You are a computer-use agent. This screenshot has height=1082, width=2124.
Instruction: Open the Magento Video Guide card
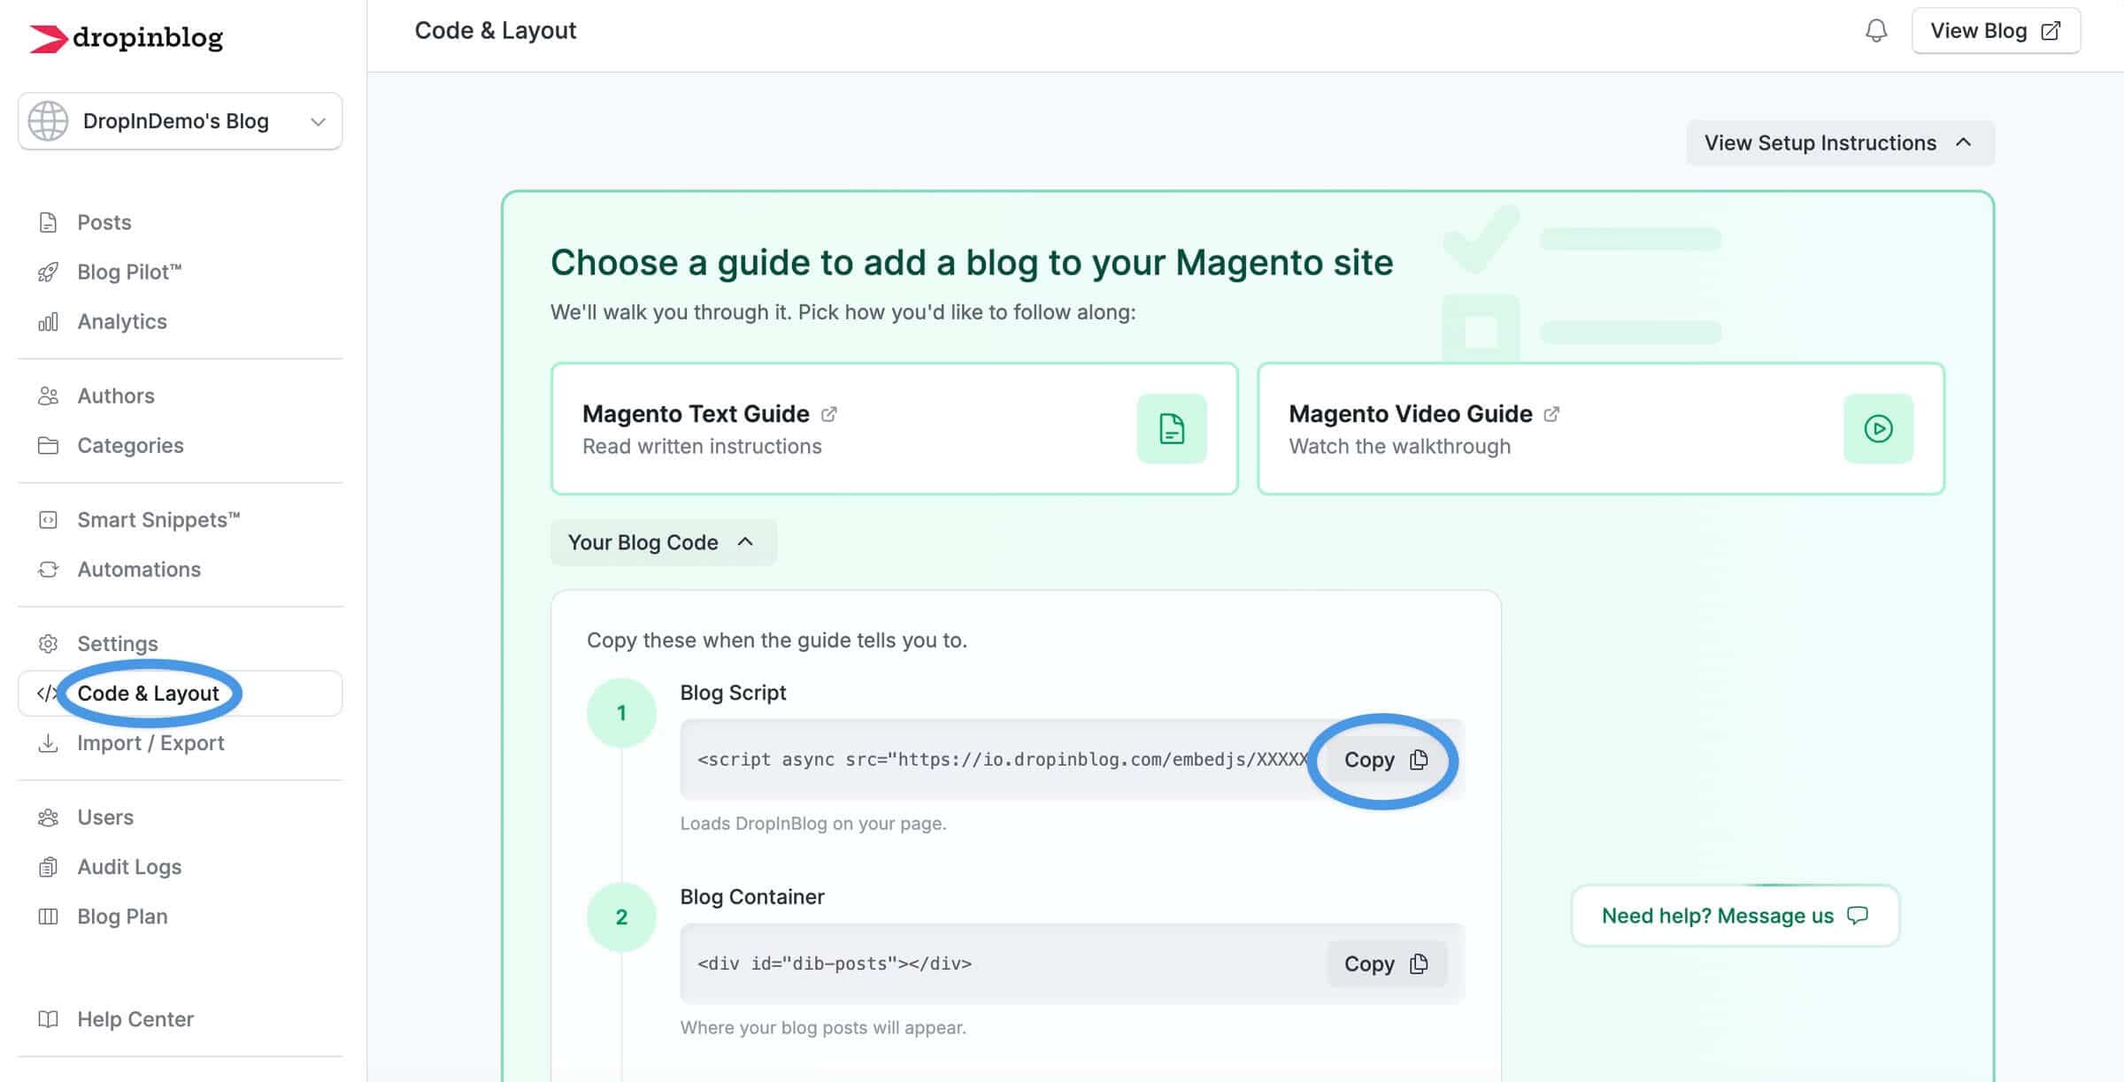(1601, 428)
